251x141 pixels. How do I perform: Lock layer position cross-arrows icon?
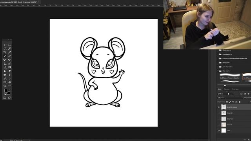(x=233, y=102)
